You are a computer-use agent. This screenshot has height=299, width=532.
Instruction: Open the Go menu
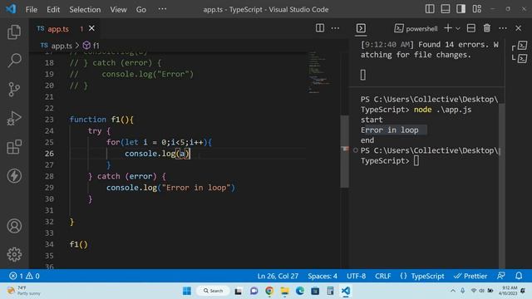141,9
